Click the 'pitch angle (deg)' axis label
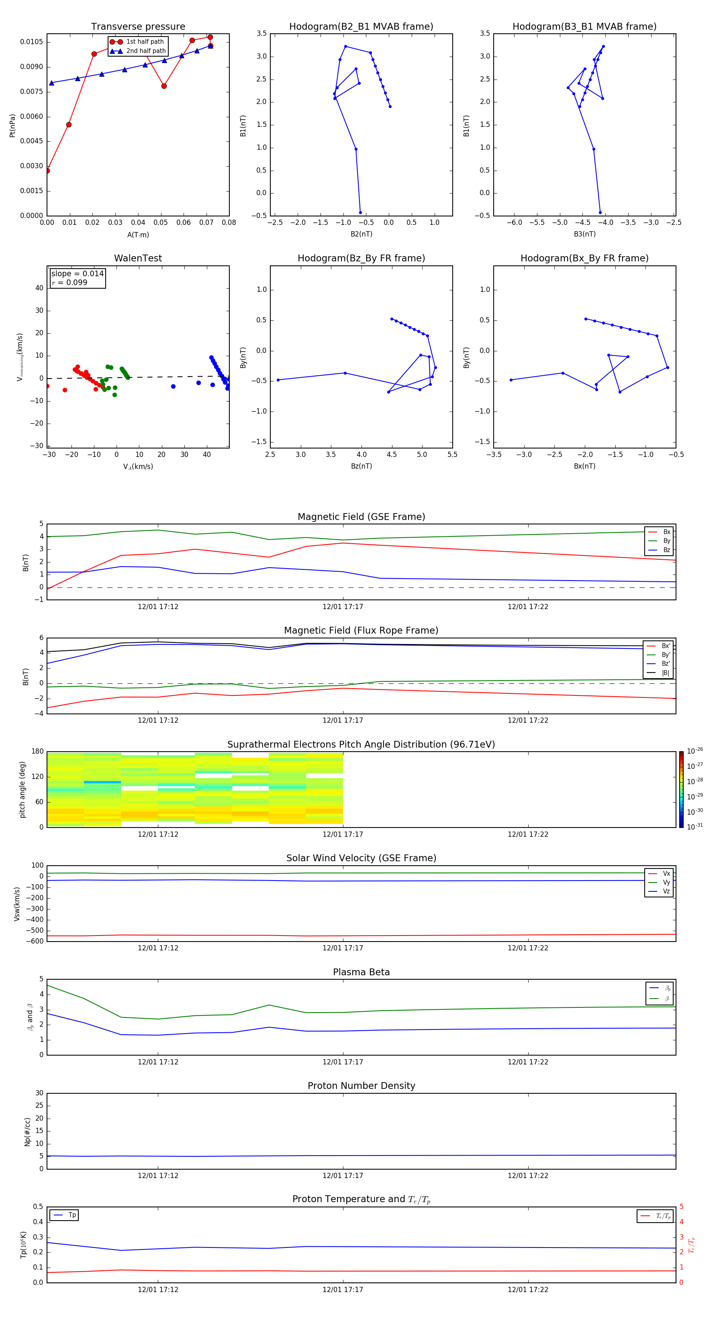The image size is (723, 1325). [22, 789]
